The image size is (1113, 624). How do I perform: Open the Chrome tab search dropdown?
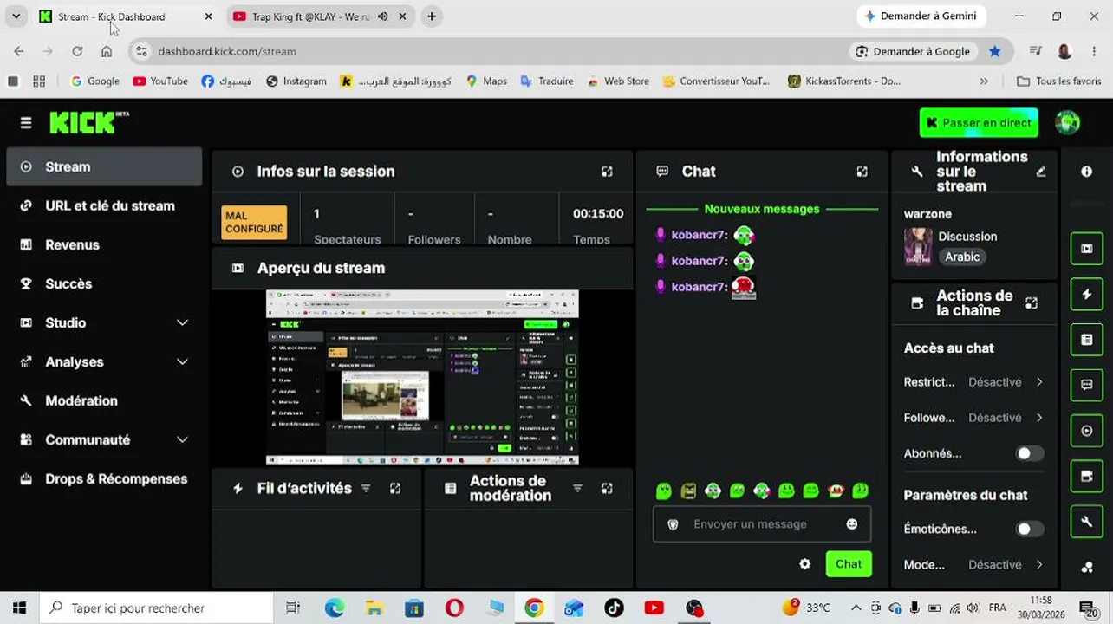[x=16, y=16]
